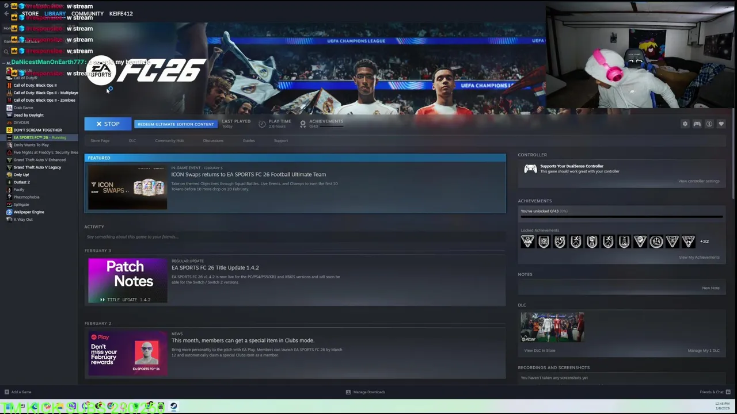Click the achievements progress bar
Viewport: 737px width, 414px height.
click(621, 217)
